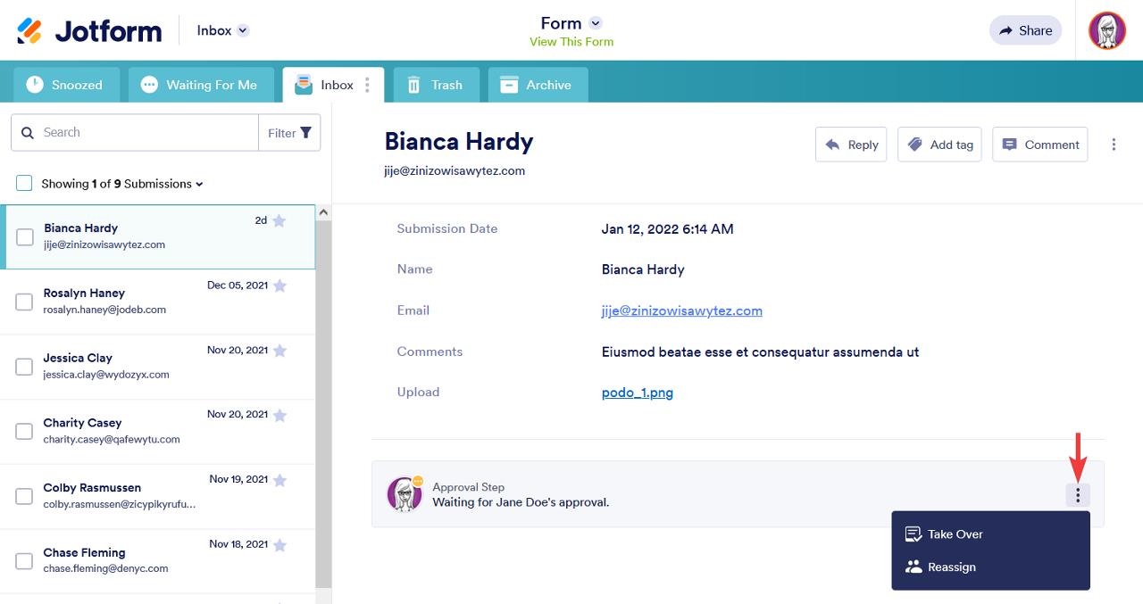Check the Charity Casey submission
Screen dimensions: 1143x604
(x=25, y=431)
